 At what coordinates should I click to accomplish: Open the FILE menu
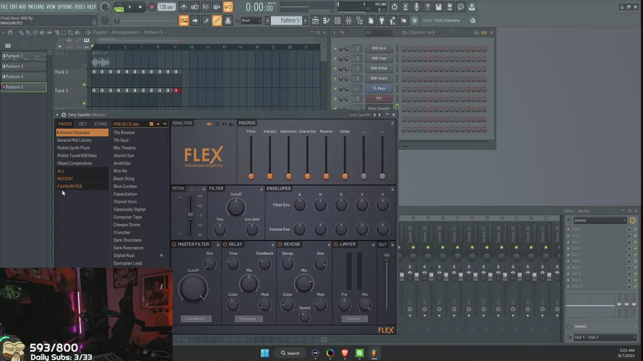(5, 7)
